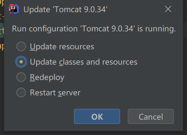Select the Update resources radio button
This screenshot has height=135, width=187.
pyautogui.click(x=21, y=46)
